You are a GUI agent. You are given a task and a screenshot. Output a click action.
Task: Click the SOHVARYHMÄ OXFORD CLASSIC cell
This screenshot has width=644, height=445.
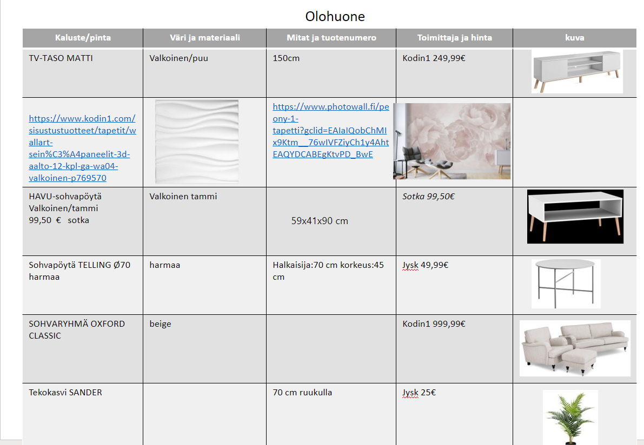(83, 349)
